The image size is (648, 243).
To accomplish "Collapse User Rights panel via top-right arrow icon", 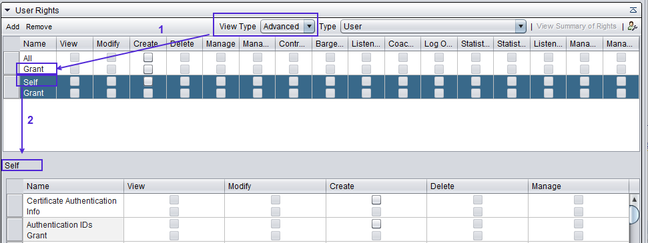I will pyautogui.click(x=633, y=10).
